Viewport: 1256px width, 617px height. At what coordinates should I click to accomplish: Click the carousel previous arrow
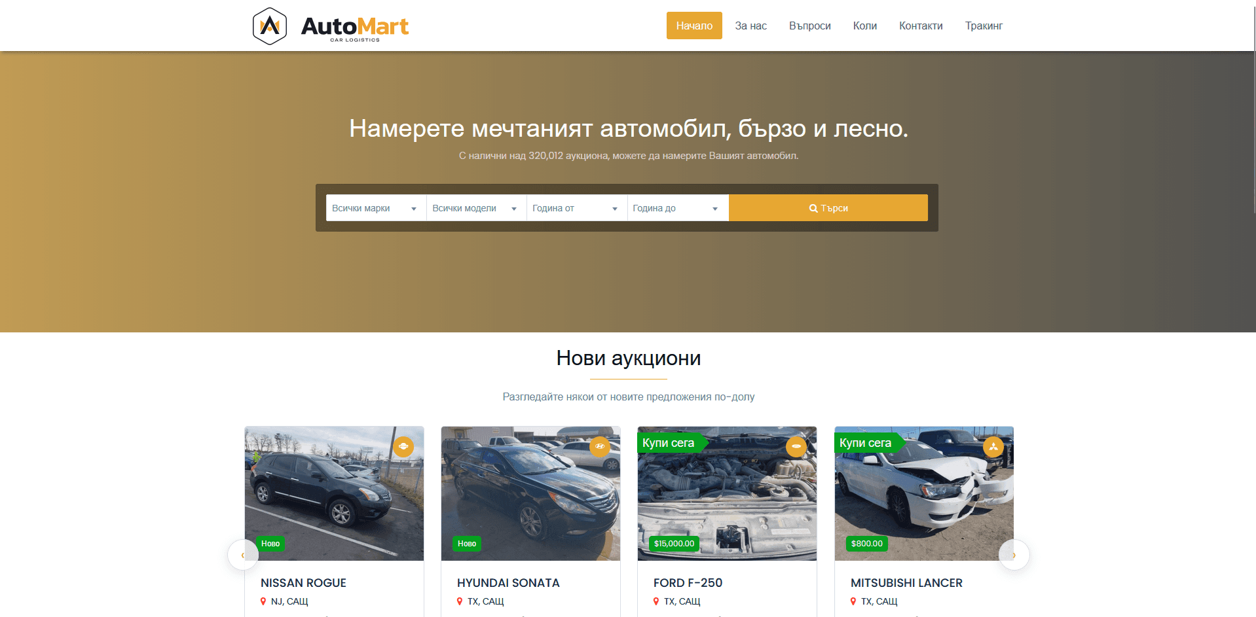pos(243,554)
